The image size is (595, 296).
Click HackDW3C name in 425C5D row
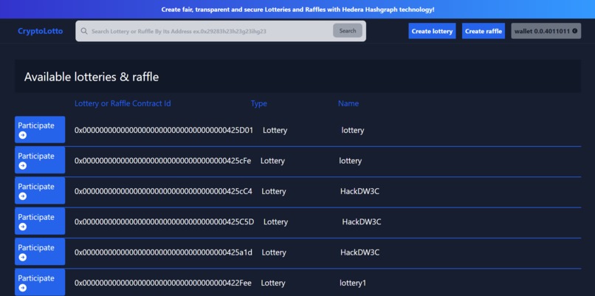click(362, 222)
